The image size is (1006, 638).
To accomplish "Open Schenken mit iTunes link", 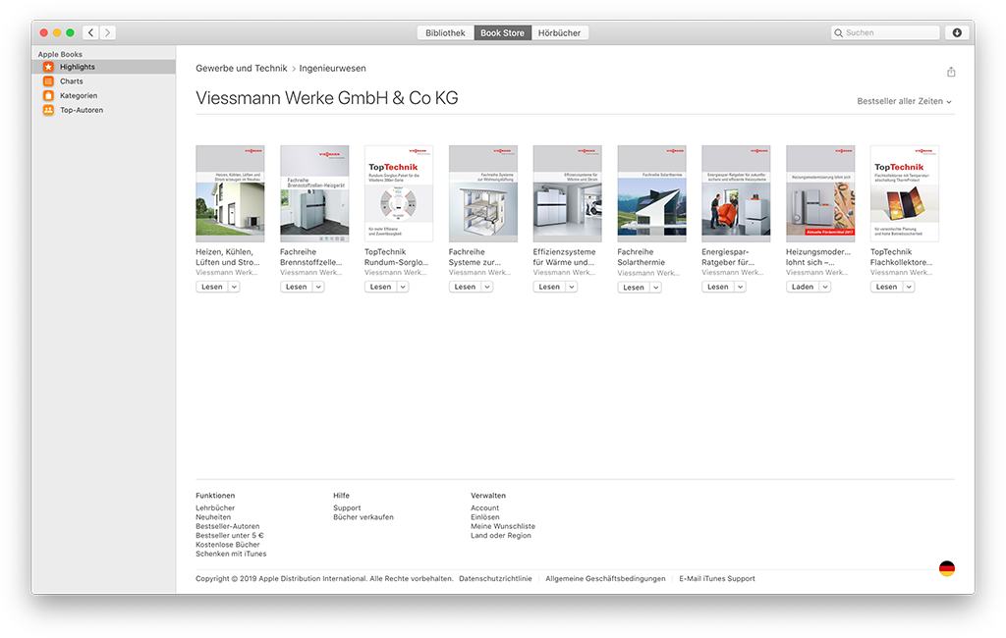I will (231, 554).
